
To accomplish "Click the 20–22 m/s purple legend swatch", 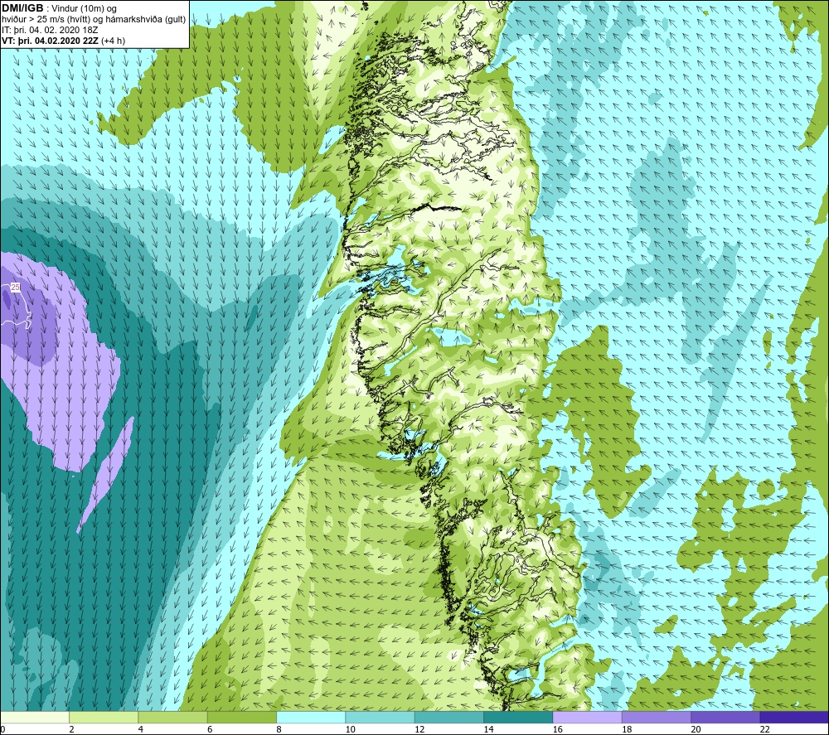I will coord(725,717).
